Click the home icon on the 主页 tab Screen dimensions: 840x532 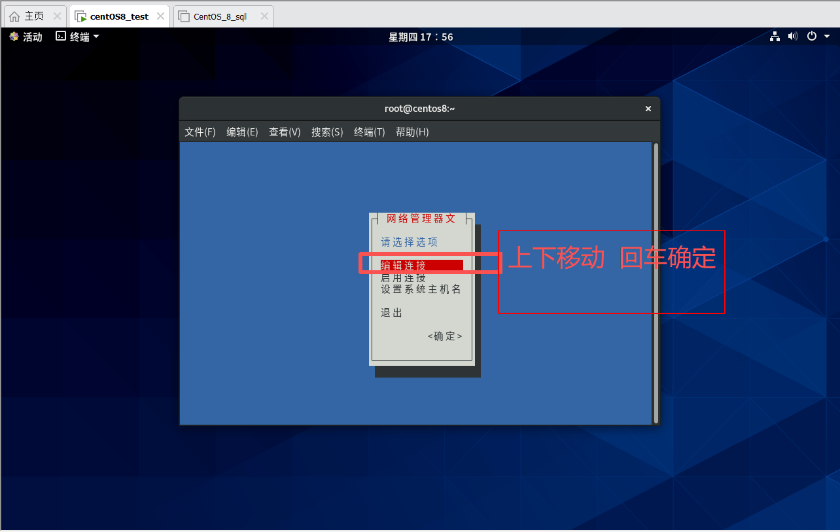tap(14, 16)
